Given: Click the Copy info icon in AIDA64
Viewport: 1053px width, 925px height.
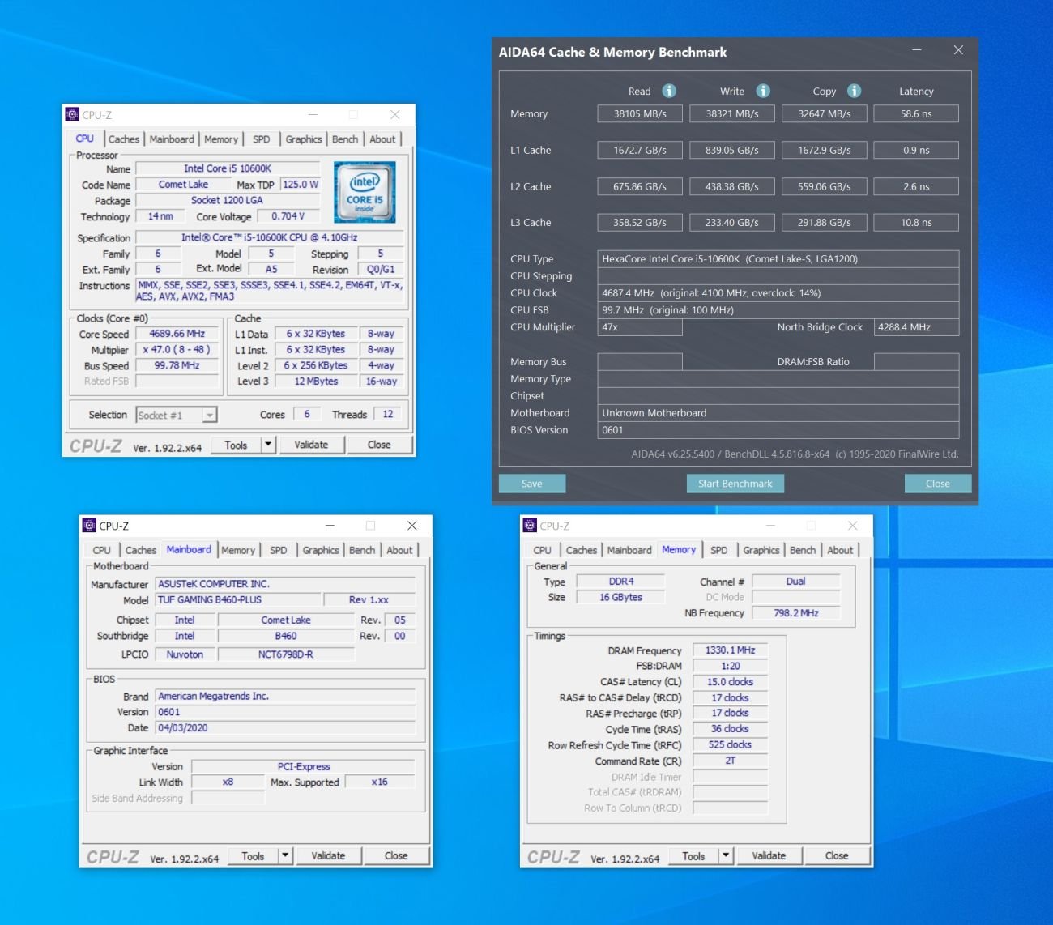Looking at the screenshot, I should tap(855, 91).
